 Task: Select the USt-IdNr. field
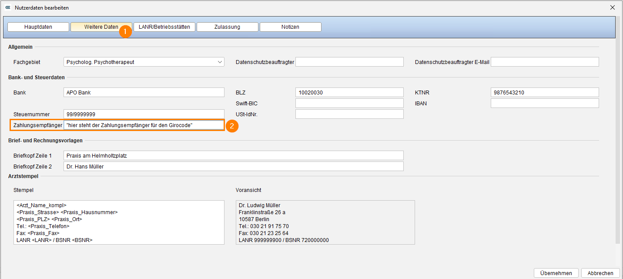tap(349, 114)
